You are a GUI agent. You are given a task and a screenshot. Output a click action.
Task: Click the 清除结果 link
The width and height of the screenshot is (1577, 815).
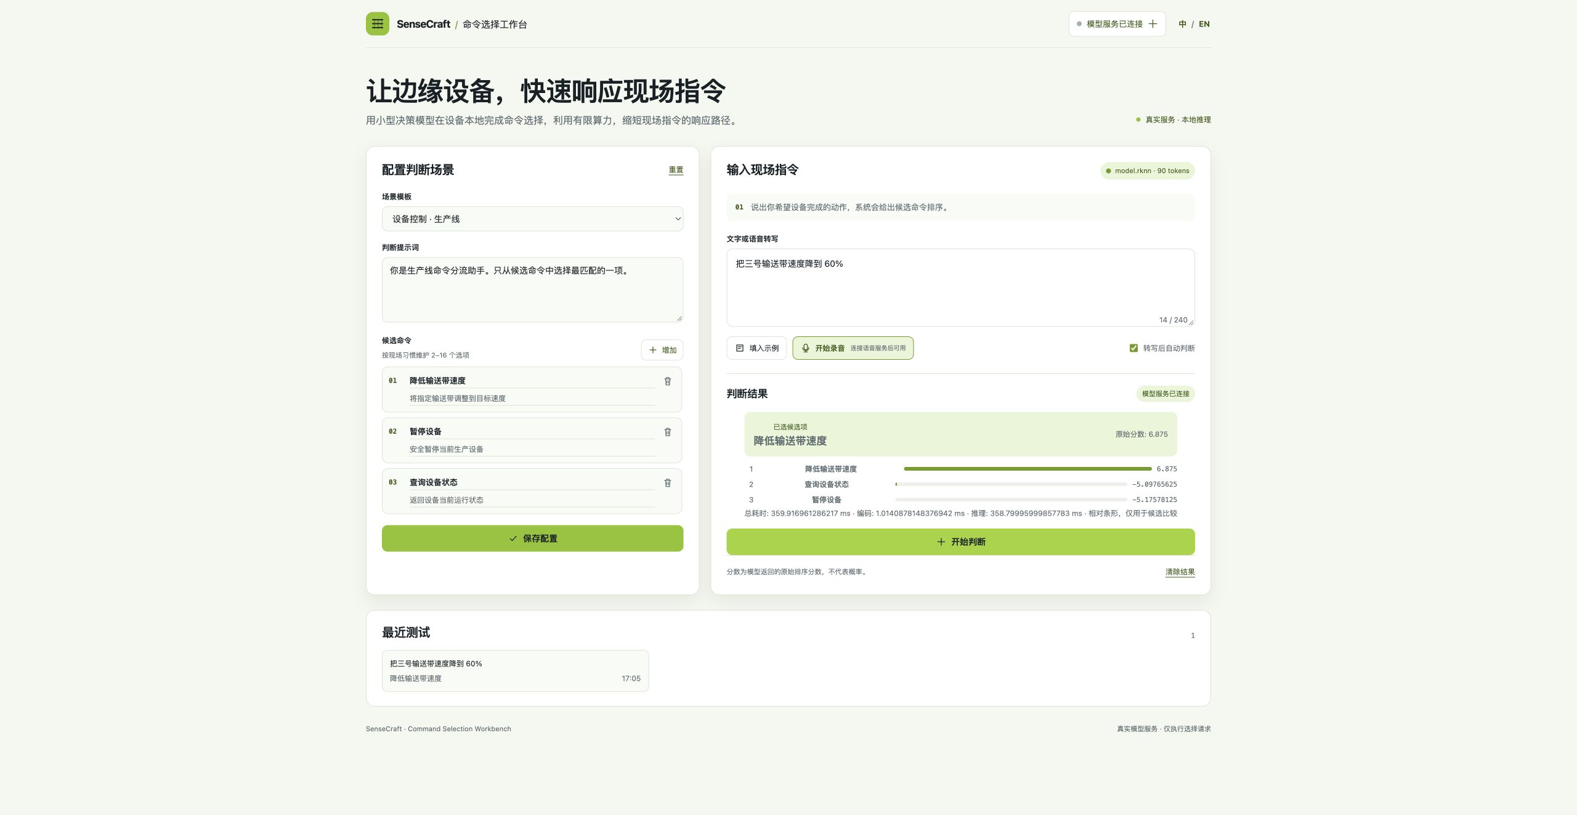coord(1180,572)
